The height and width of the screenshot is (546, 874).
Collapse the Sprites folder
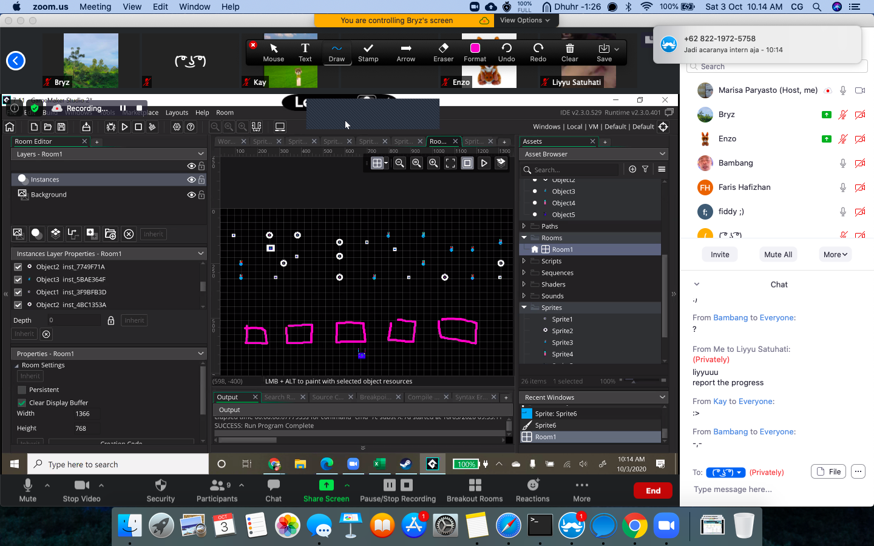coord(524,308)
